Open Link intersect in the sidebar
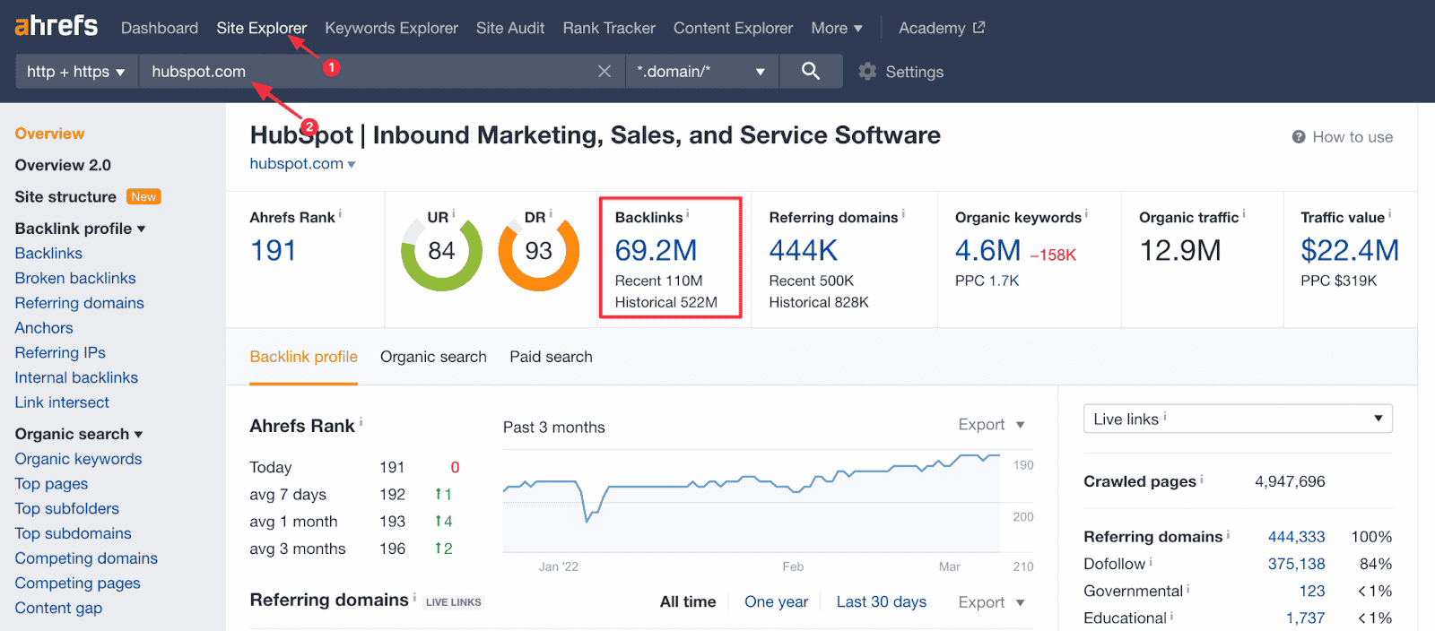This screenshot has width=1435, height=631. click(62, 402)
